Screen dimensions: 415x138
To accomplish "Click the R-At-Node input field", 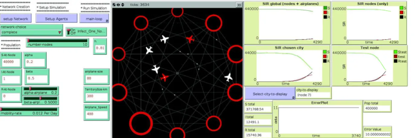I will tap(11, 97).
